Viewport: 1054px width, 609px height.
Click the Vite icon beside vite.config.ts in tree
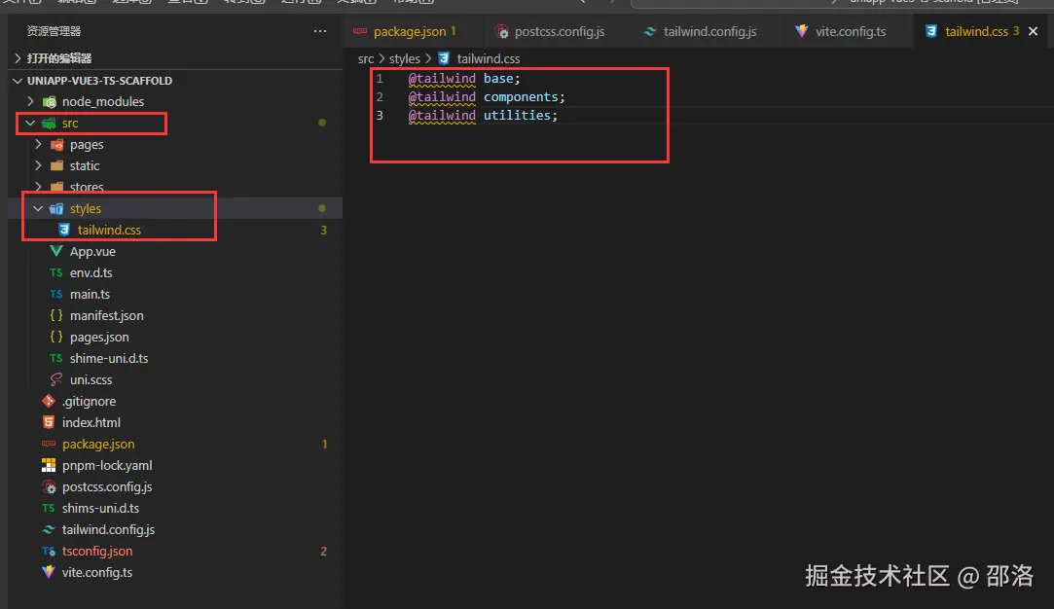click(x=49, y=572)
